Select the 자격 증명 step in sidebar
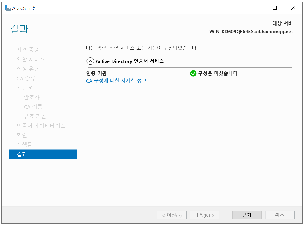 [28, 50]
